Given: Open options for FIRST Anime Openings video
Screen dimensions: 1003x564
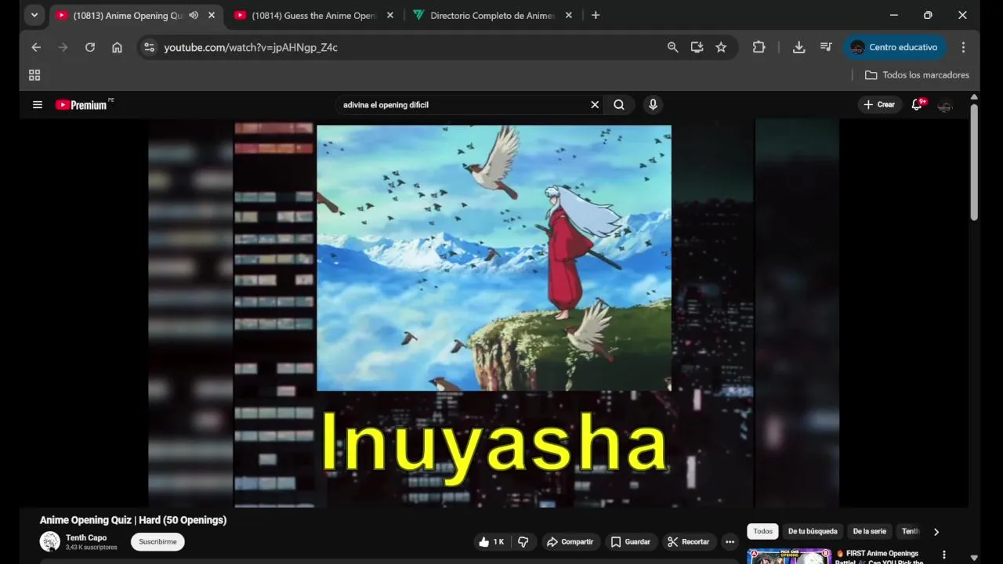Looking at the screenshot, I should [x=943, y=555].
